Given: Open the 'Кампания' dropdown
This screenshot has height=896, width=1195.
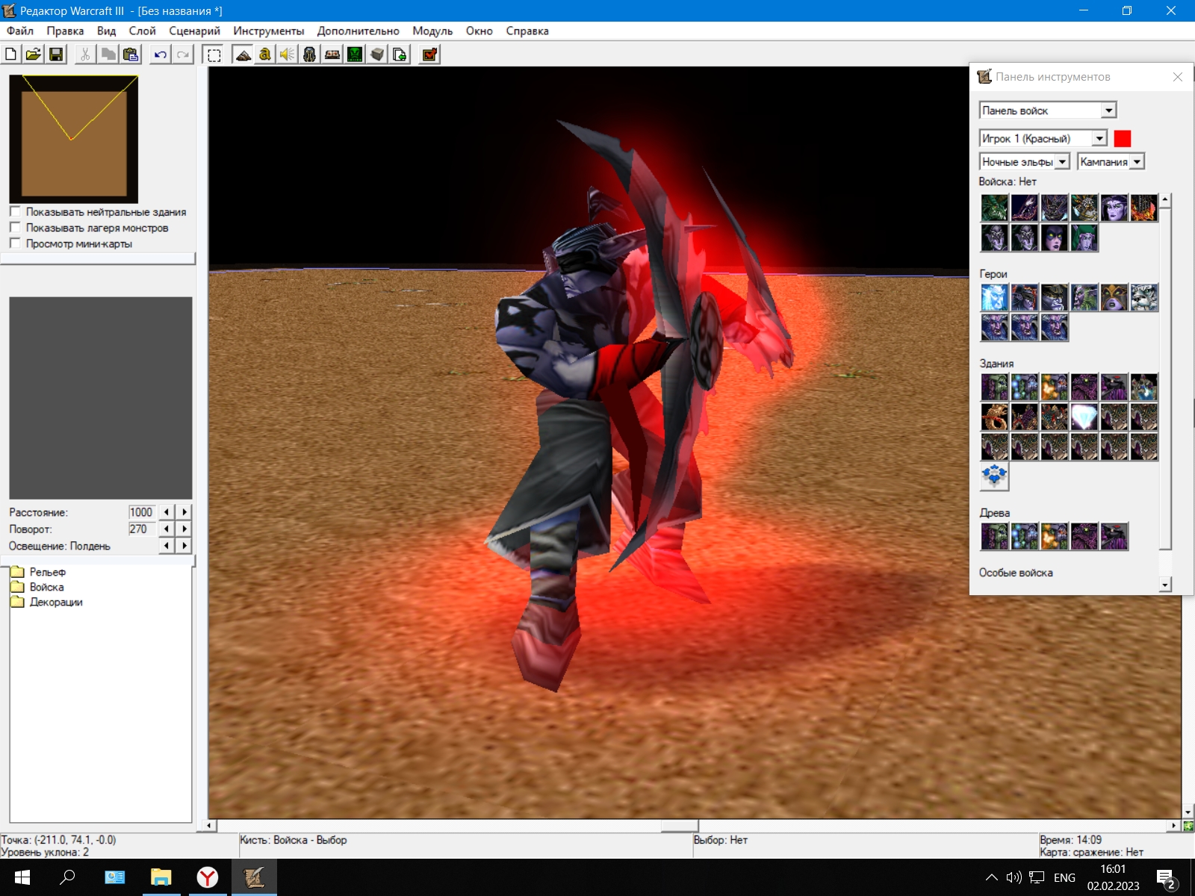Looking at the screenshot, I should 1111,161.
